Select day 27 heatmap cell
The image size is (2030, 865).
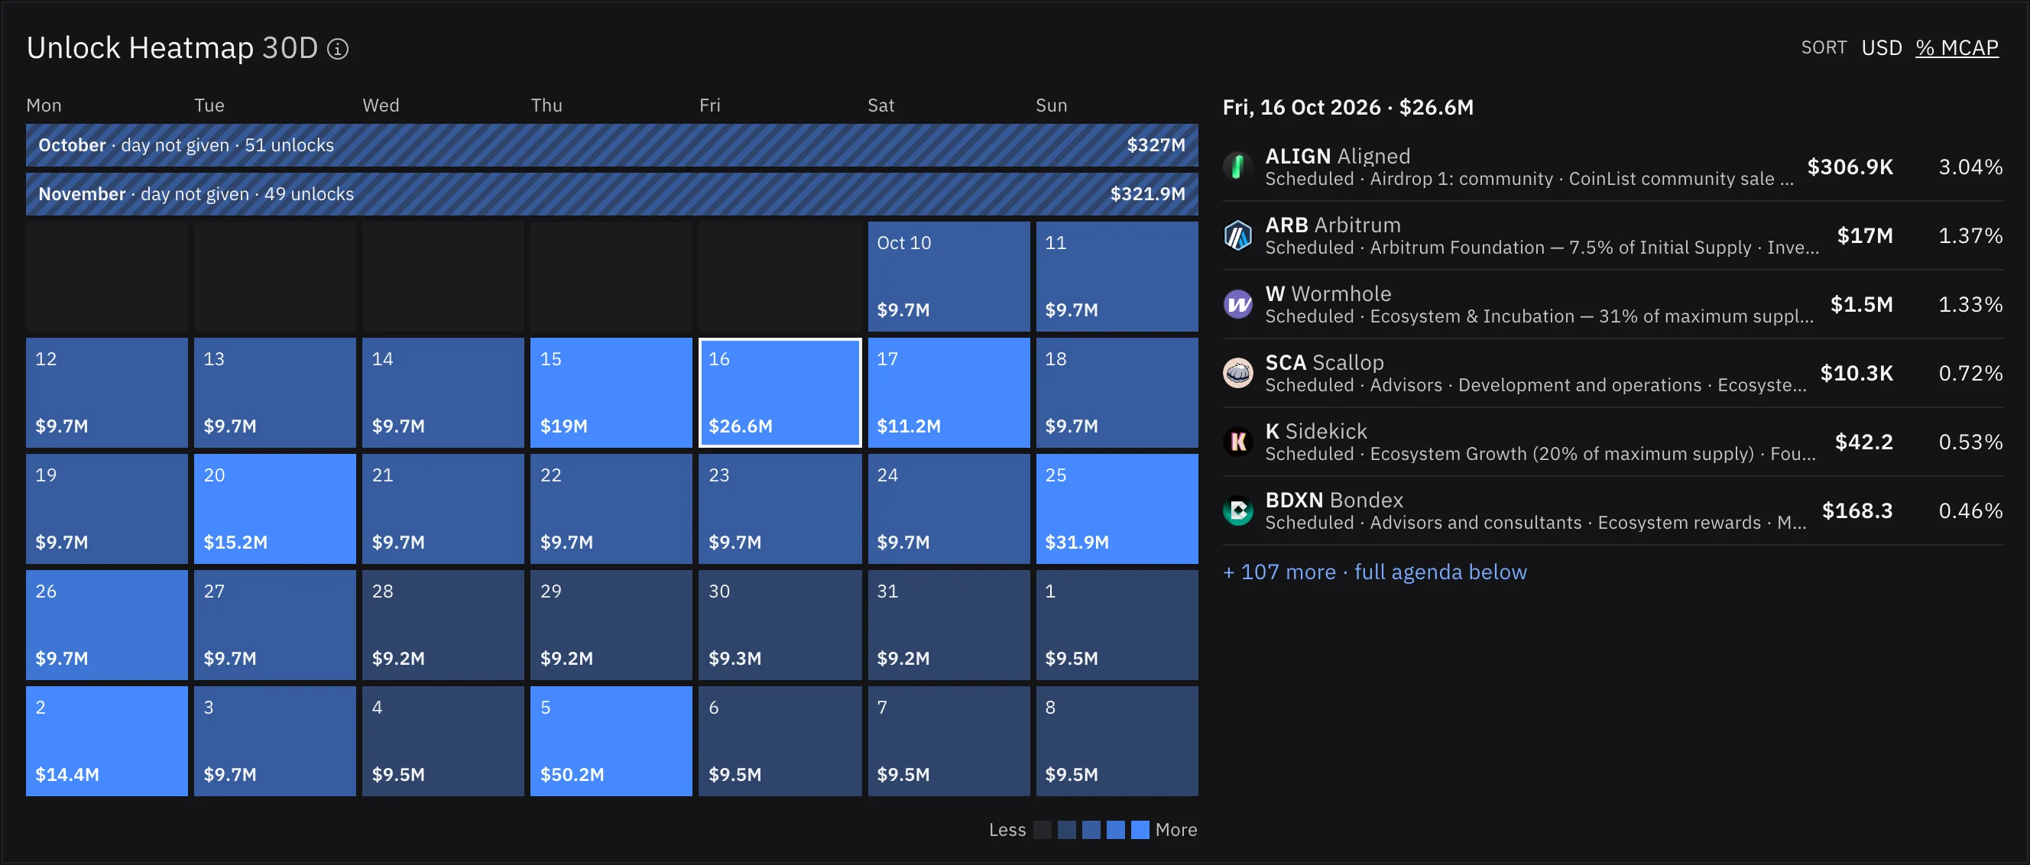pyautogui.click(x=274, y=625)
